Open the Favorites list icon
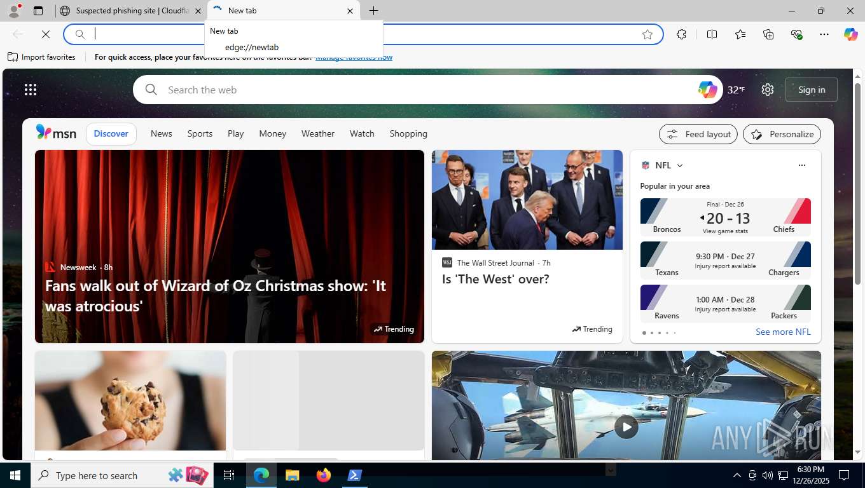The image size is (865, 488). (x=740, y=34)
